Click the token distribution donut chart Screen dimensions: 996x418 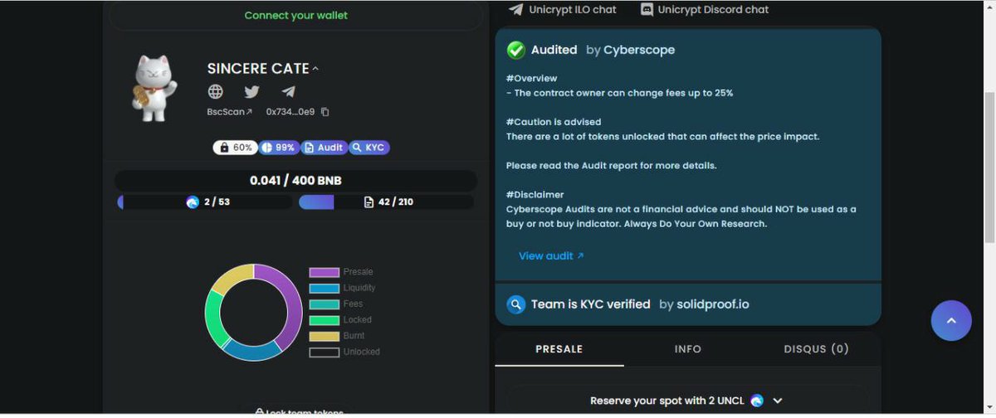(x=254, y=312)
